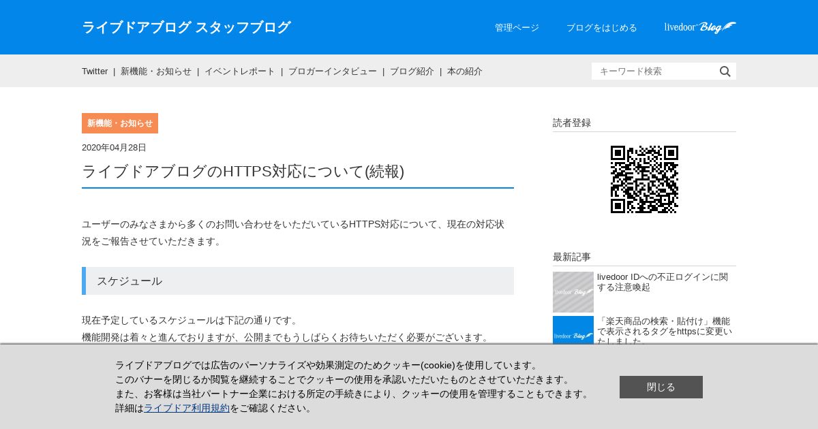The image size is (818, 429).
Task: Open ブロガーインタビュー category
Action: (333, 71)
